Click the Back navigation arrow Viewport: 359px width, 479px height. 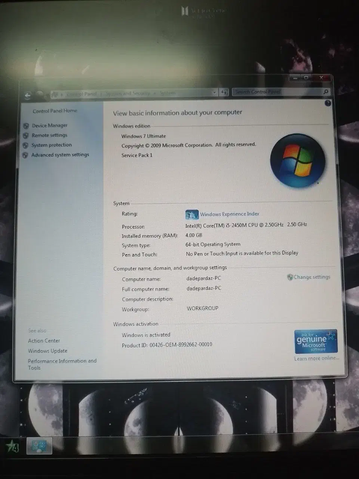tap(27, 95)
